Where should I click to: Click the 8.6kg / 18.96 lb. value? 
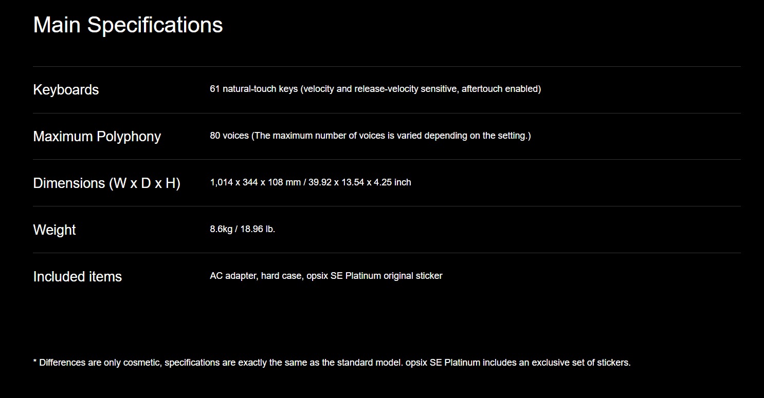click(243, 229)
